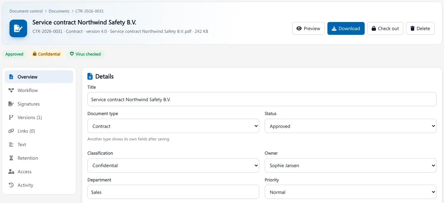The image size is (444, 203).
Task: Open the Classification dropdown
Action: [x=173, y=165]
